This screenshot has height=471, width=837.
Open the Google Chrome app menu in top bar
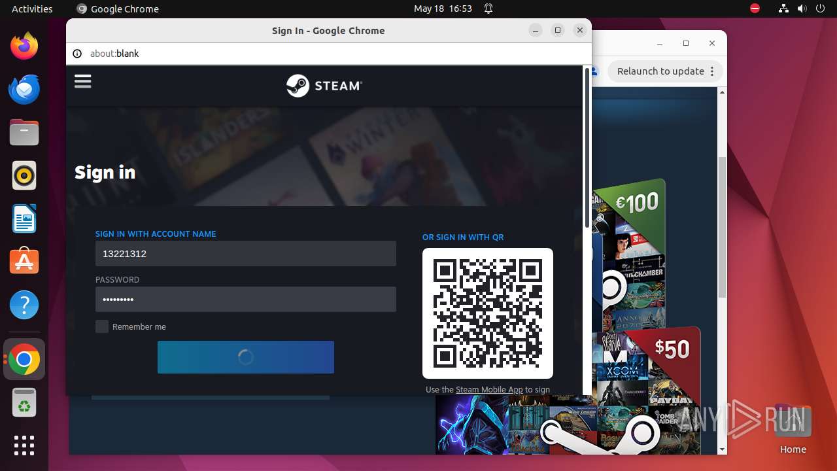click(x=118, y=9)
